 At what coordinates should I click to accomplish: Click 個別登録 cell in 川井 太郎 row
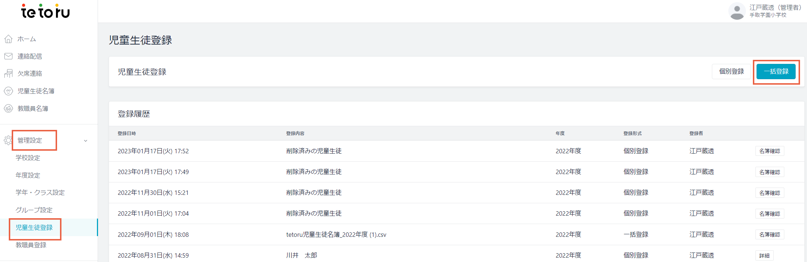[636, 255]
